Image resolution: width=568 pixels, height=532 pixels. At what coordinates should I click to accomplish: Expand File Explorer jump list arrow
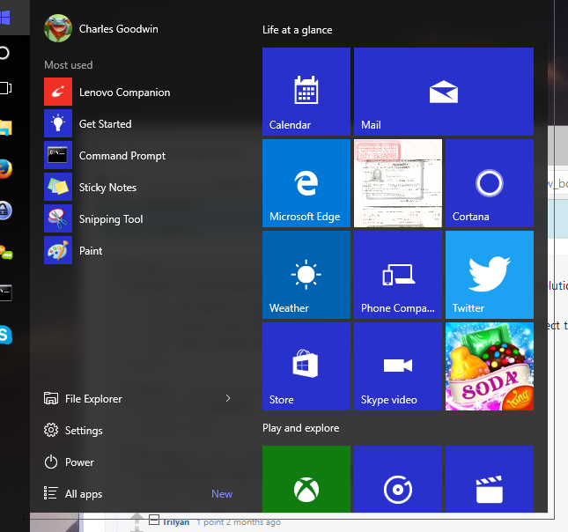[228, 398]
